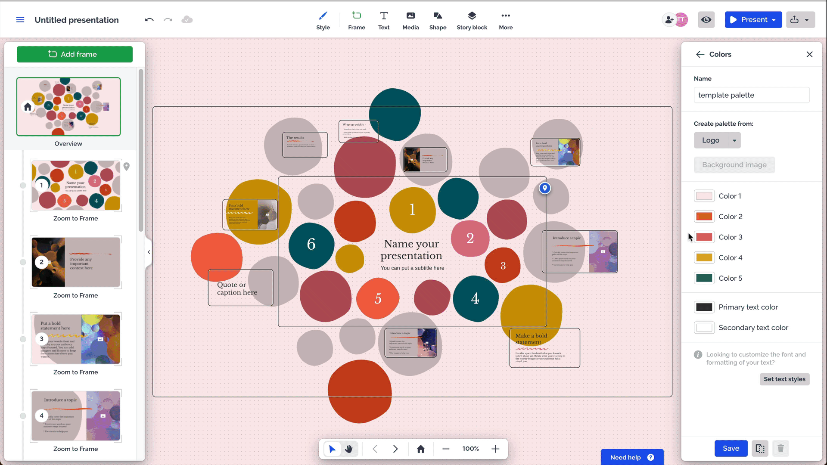Viewport: 827px width, 465px height.
Task: Select the Shape tool
Action: pyautogui.click(x=438, y=20)
